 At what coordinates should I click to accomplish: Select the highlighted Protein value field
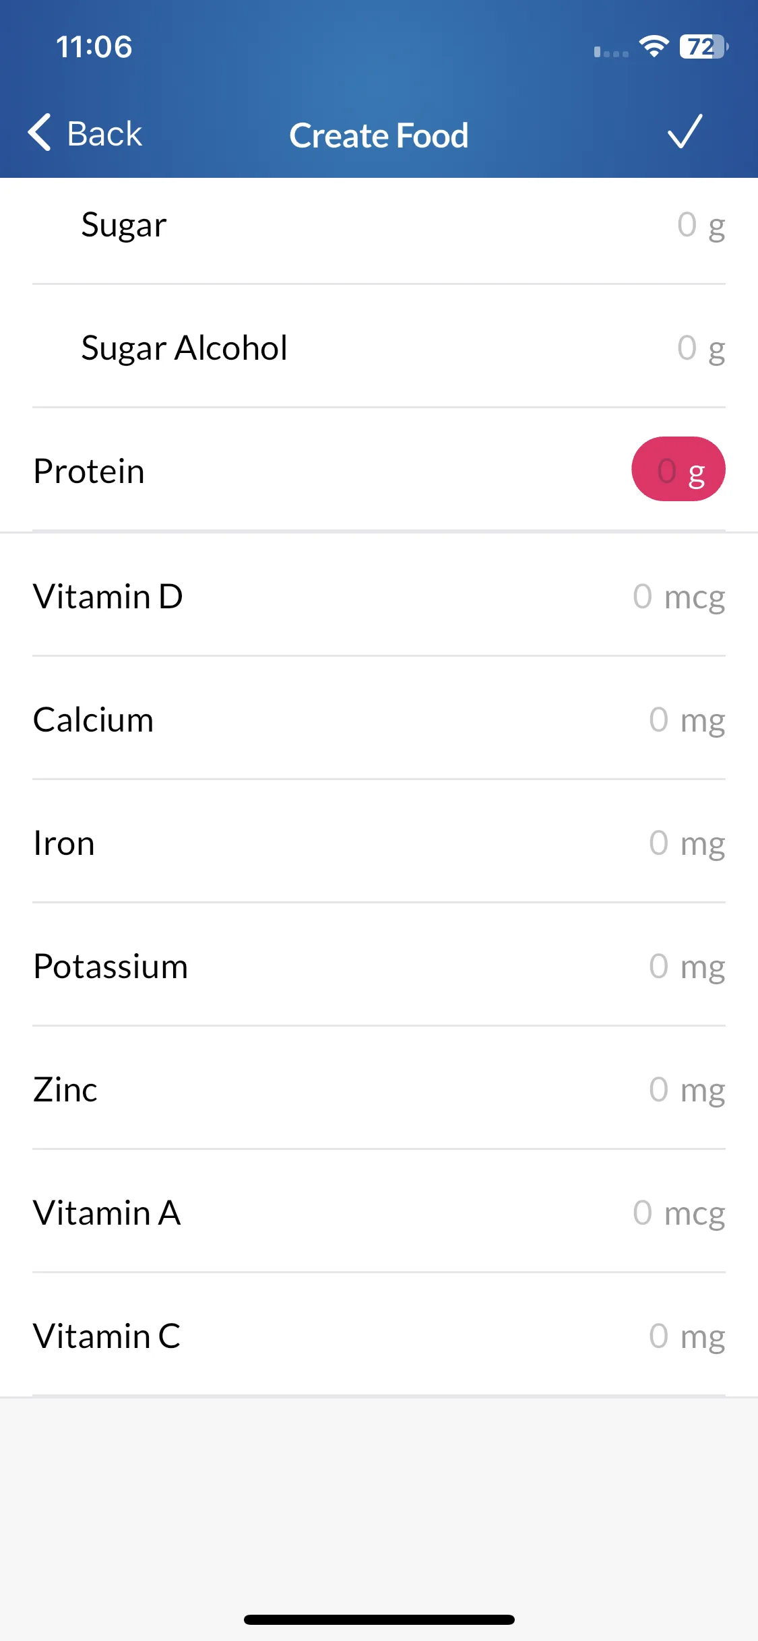click(x=678, y=470)
